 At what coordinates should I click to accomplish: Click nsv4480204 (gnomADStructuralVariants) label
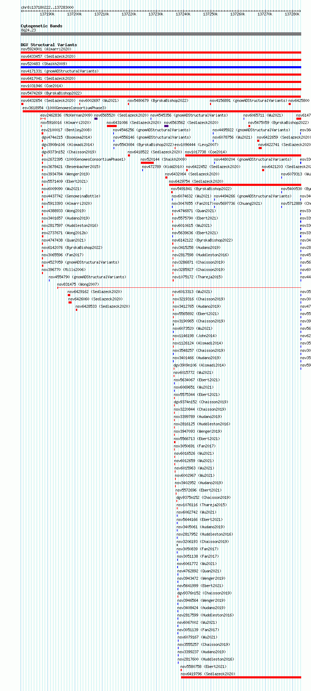[253, 159]
